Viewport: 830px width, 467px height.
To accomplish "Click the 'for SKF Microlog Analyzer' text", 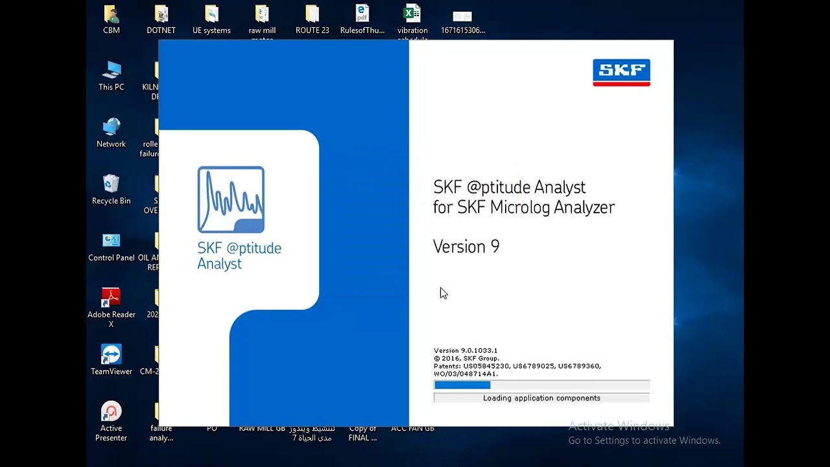I will (524, 208).
